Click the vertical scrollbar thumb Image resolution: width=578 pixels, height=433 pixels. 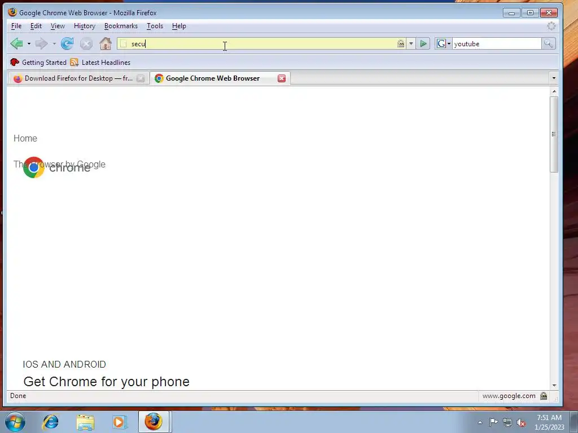554,134
